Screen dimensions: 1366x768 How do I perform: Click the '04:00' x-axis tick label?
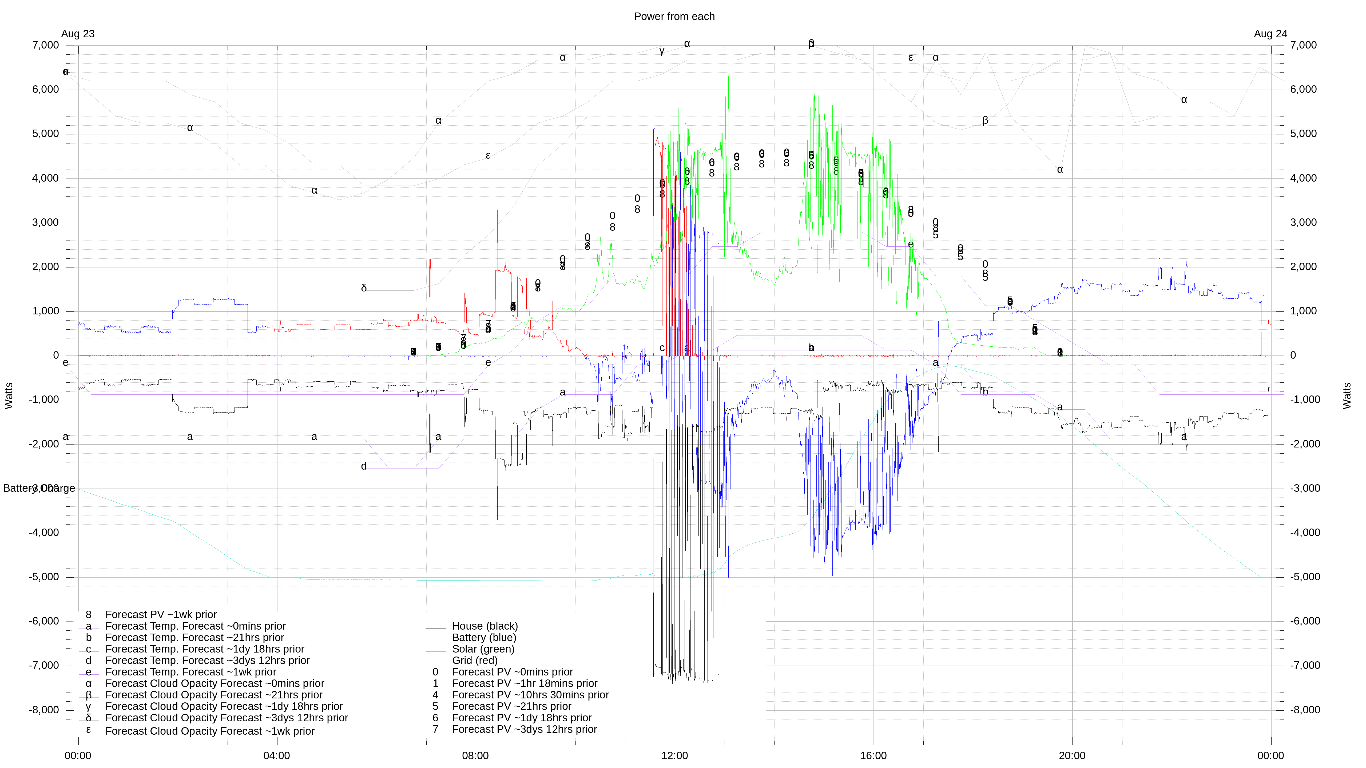click(277, 756)
